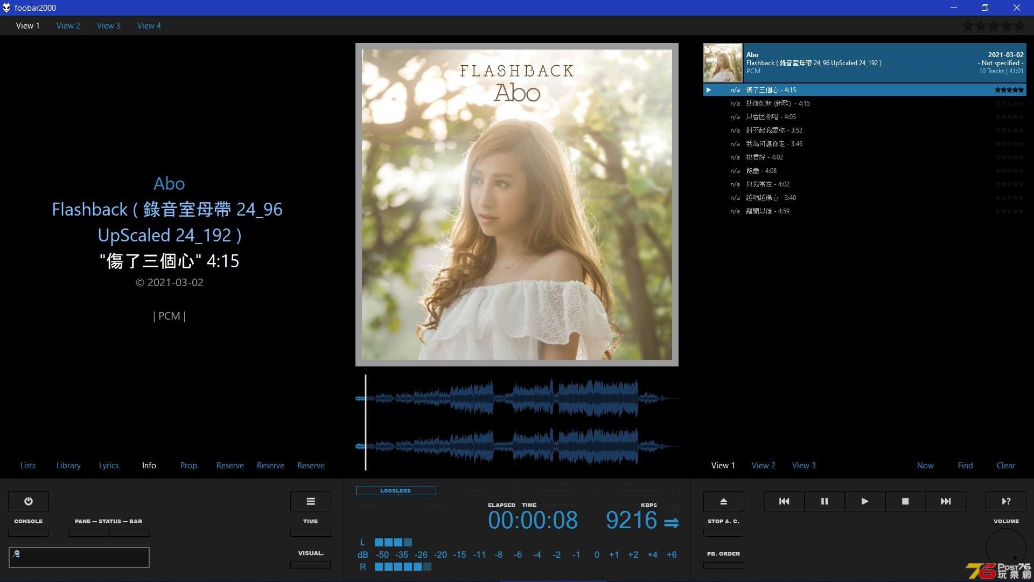
Task: Toggle the right STATUS BAR indicator bar
Action: [130, 533]
